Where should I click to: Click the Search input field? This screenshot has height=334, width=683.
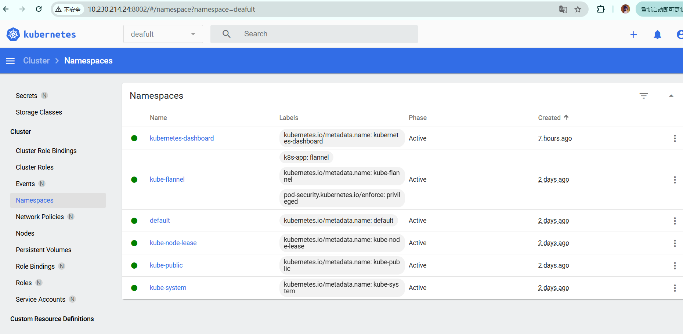[x=314, y=34]
